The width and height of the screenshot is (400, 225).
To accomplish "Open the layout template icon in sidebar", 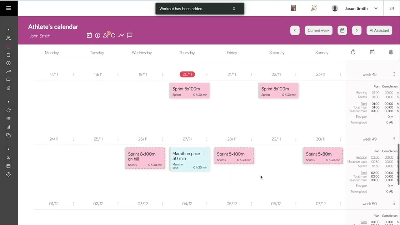I will 8,166.
